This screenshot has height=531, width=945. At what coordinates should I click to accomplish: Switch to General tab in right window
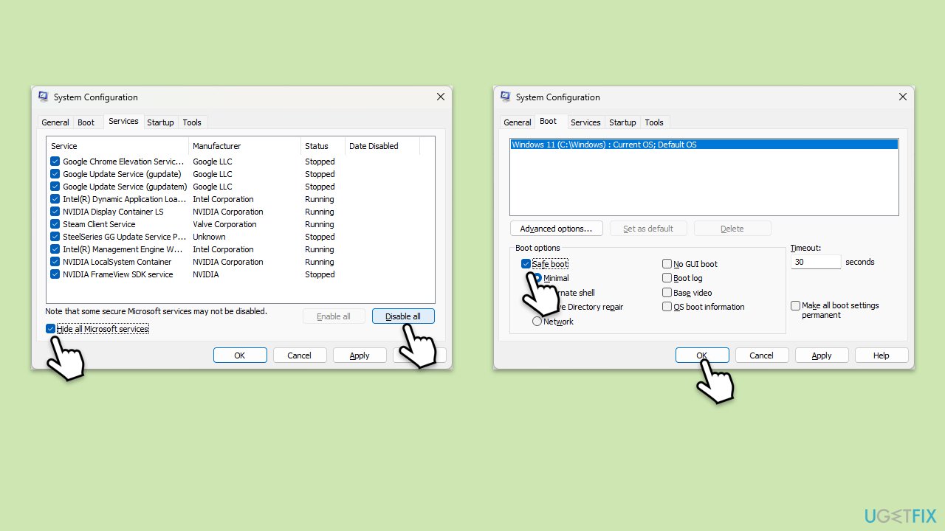pos(518,122)
